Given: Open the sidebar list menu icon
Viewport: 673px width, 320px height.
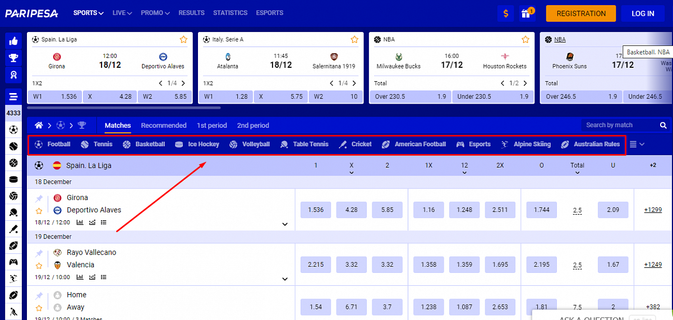Looking at the screenshot, I should (x=13, y=96).
